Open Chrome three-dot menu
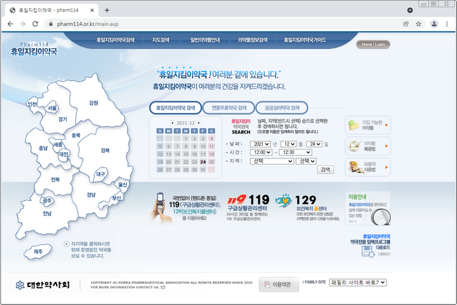Viewport: 457px width, 305px height. click(447, 24)
